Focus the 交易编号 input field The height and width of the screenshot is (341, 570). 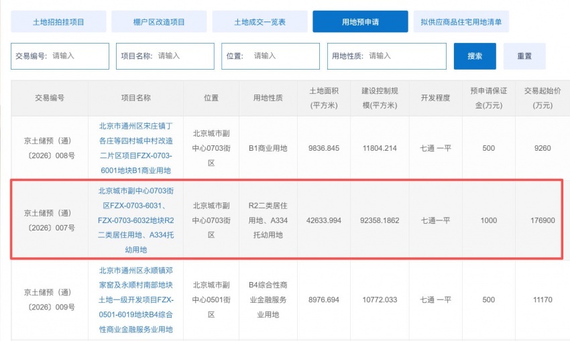(60, 56)
